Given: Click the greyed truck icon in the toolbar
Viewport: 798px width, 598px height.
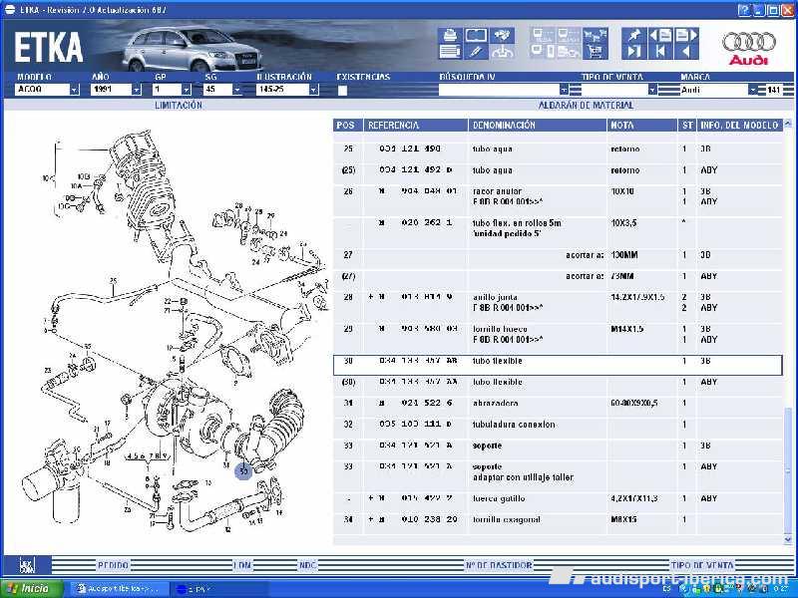Looking at the screenshot, I should (x=568, y=52).
